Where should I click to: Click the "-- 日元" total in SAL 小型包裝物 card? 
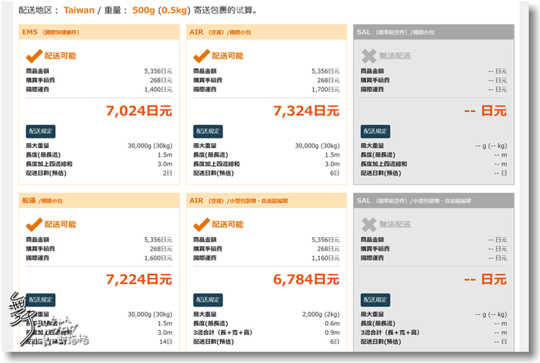485,279
